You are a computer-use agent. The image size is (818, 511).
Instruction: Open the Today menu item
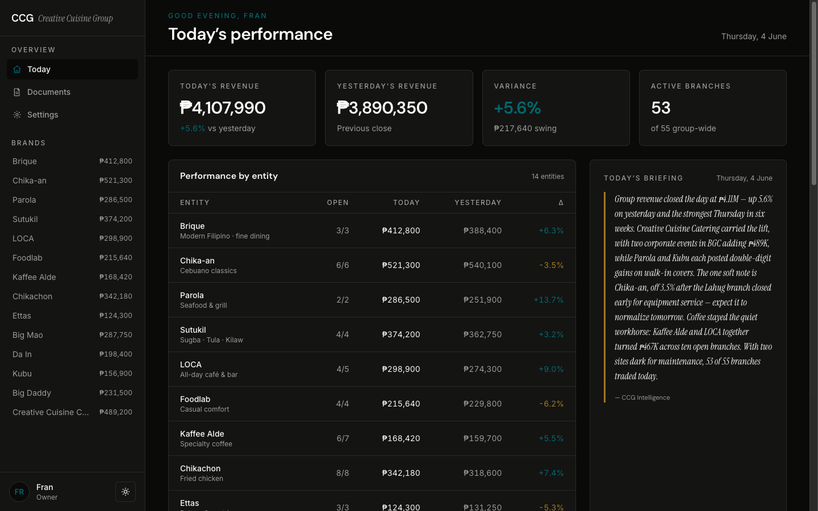72,69
